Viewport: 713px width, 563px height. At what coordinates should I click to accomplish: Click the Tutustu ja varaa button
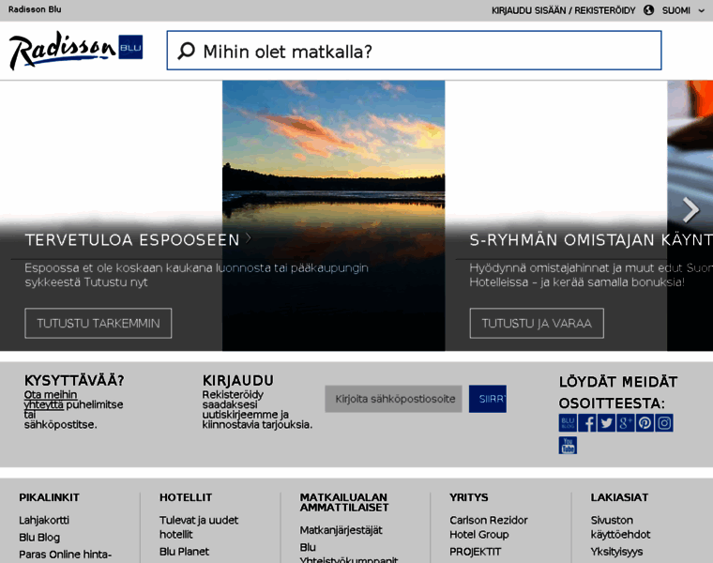(x=537, y=324)
